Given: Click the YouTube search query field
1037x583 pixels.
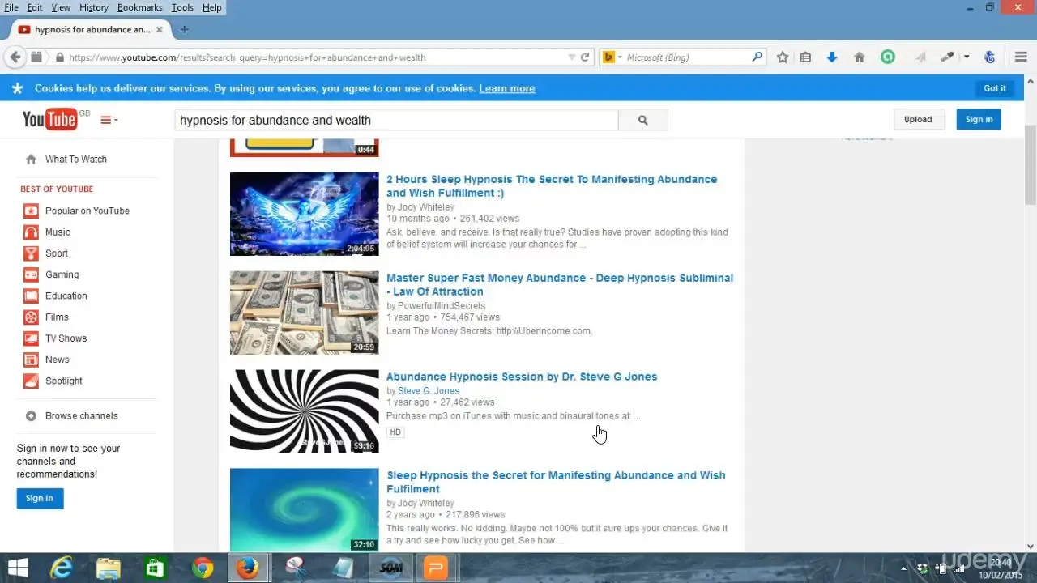Looking at the screenshot, I should [397, 120].
